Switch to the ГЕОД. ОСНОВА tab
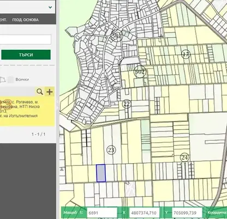 [x=25, y=20]
